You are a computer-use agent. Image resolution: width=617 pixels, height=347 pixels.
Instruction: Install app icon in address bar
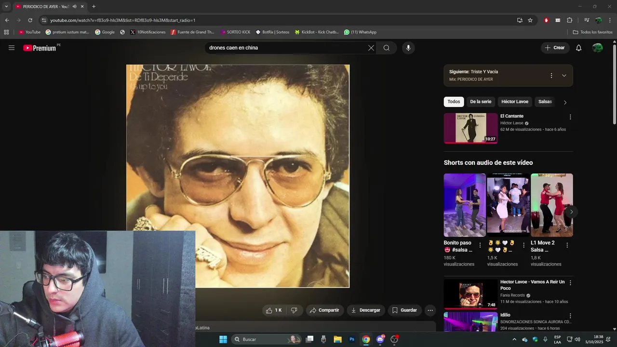click(520, 20)
